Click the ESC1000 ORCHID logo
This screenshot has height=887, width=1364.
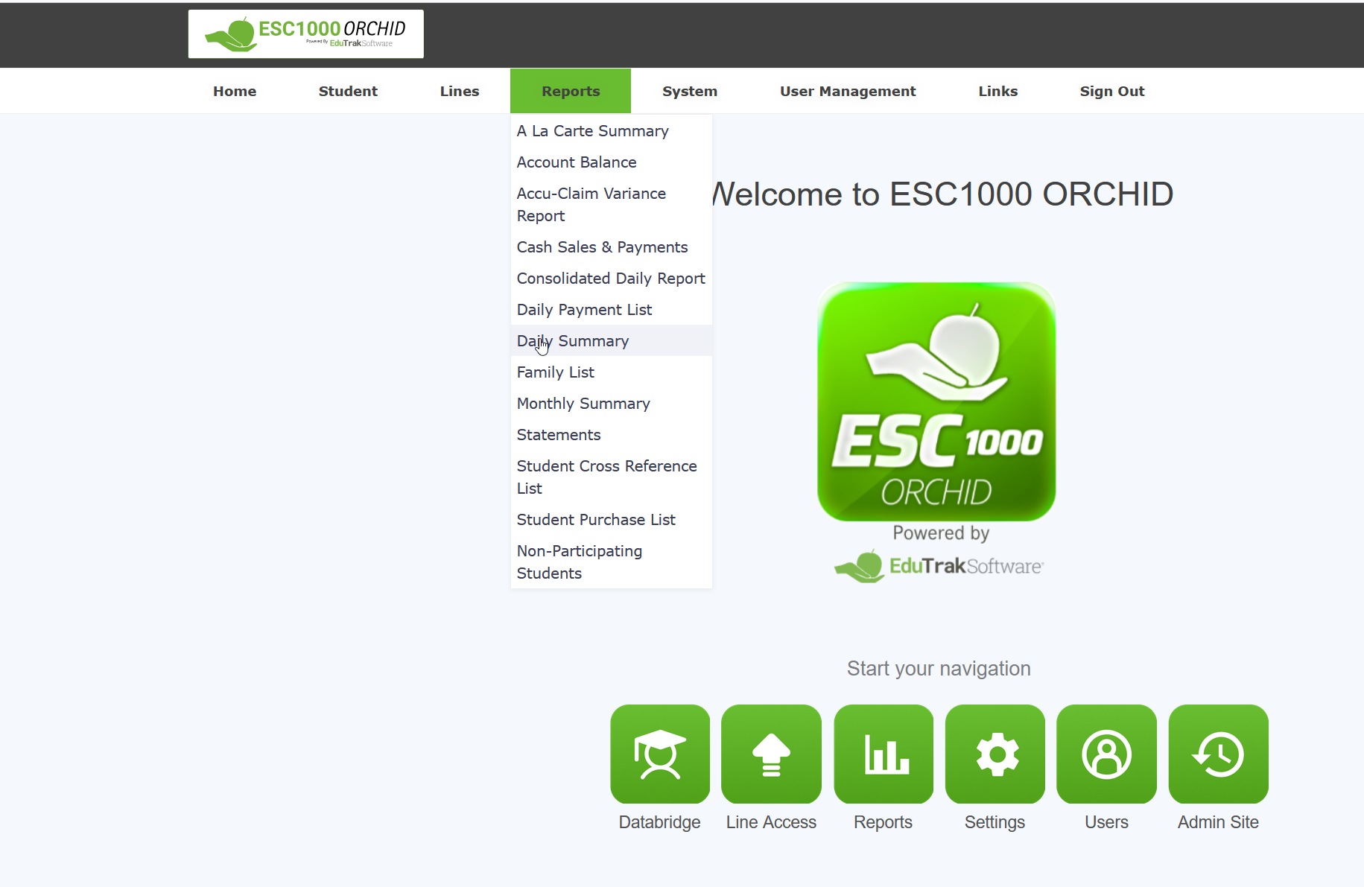[x=305, y=34]
